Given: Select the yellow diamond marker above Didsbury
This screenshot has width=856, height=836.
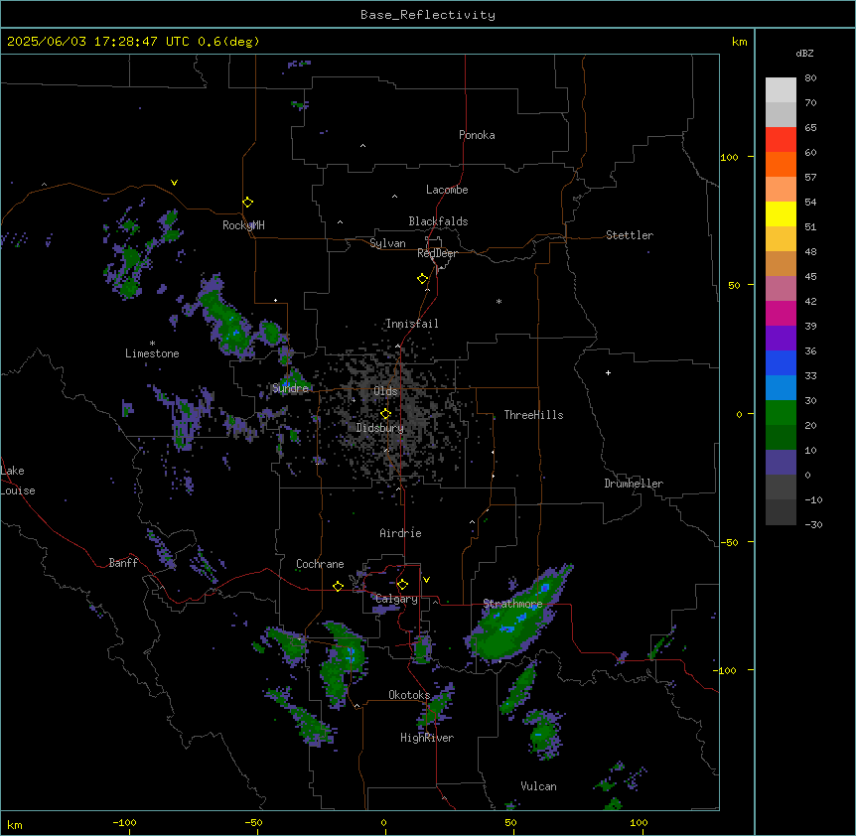Looking at the screenshot, I should point(385,414).
